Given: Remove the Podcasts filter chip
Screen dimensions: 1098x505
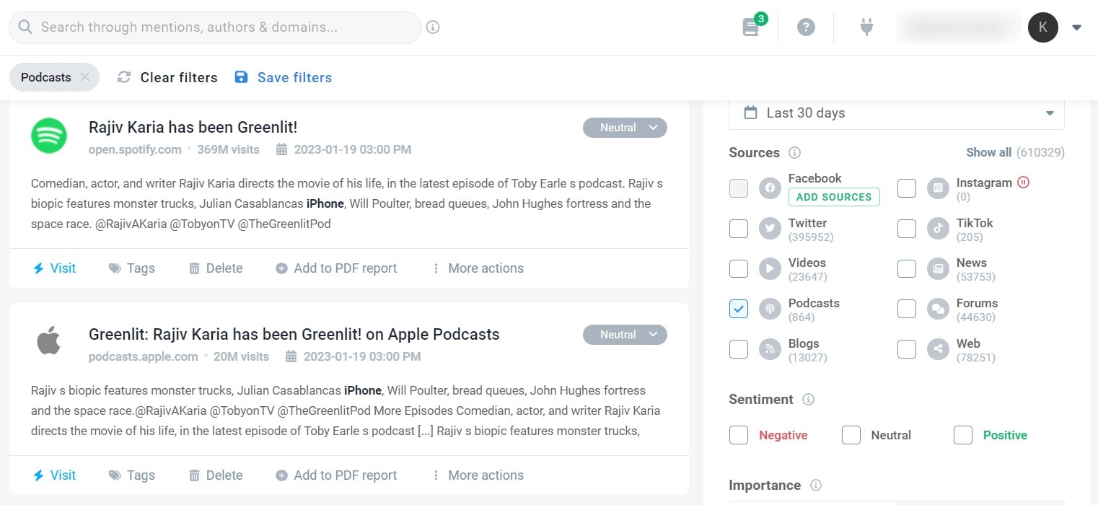Looking at the screenshot, I should (x=85, y=77).
